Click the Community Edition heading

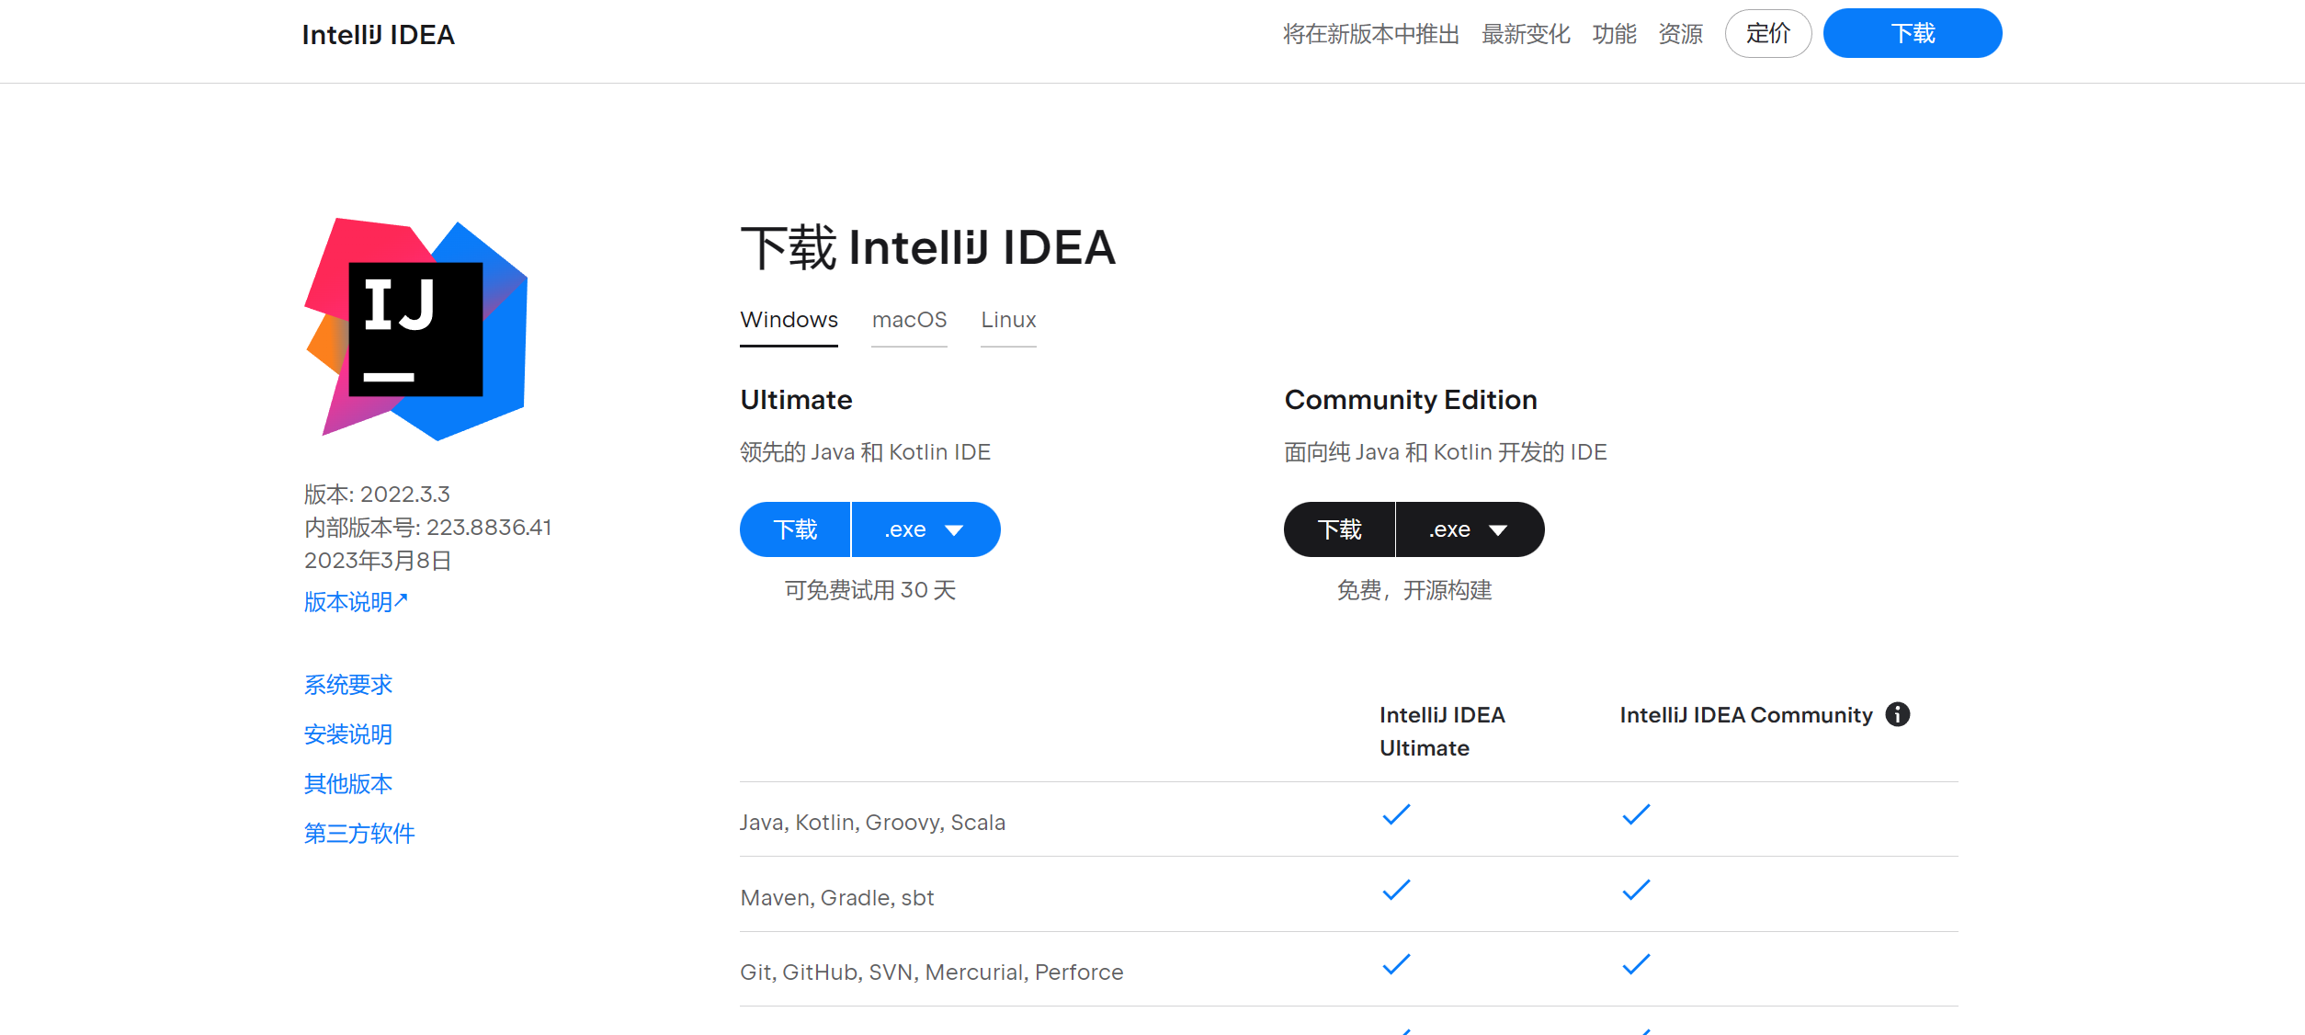coord(1411,400)
